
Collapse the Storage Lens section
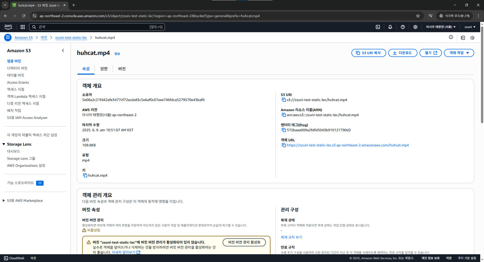coord(4,144)
